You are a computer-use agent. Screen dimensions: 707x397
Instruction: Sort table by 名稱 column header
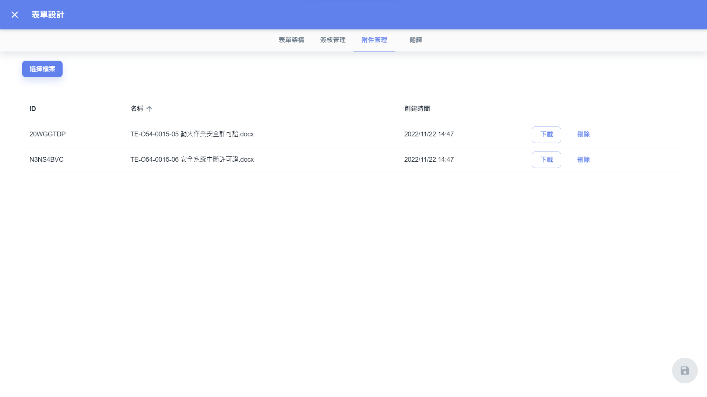pyautogui.click(x=137, y=109)
